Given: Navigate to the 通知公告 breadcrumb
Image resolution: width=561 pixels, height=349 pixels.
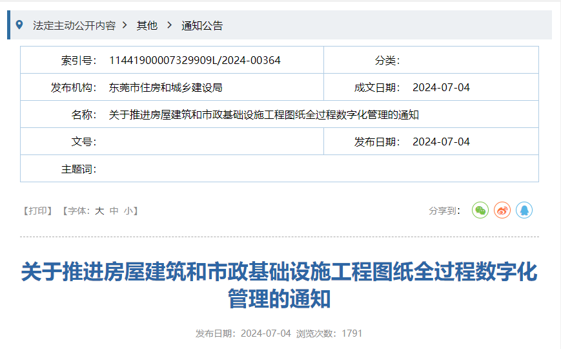Looking at the screenshot, I should tap(202, 26).
